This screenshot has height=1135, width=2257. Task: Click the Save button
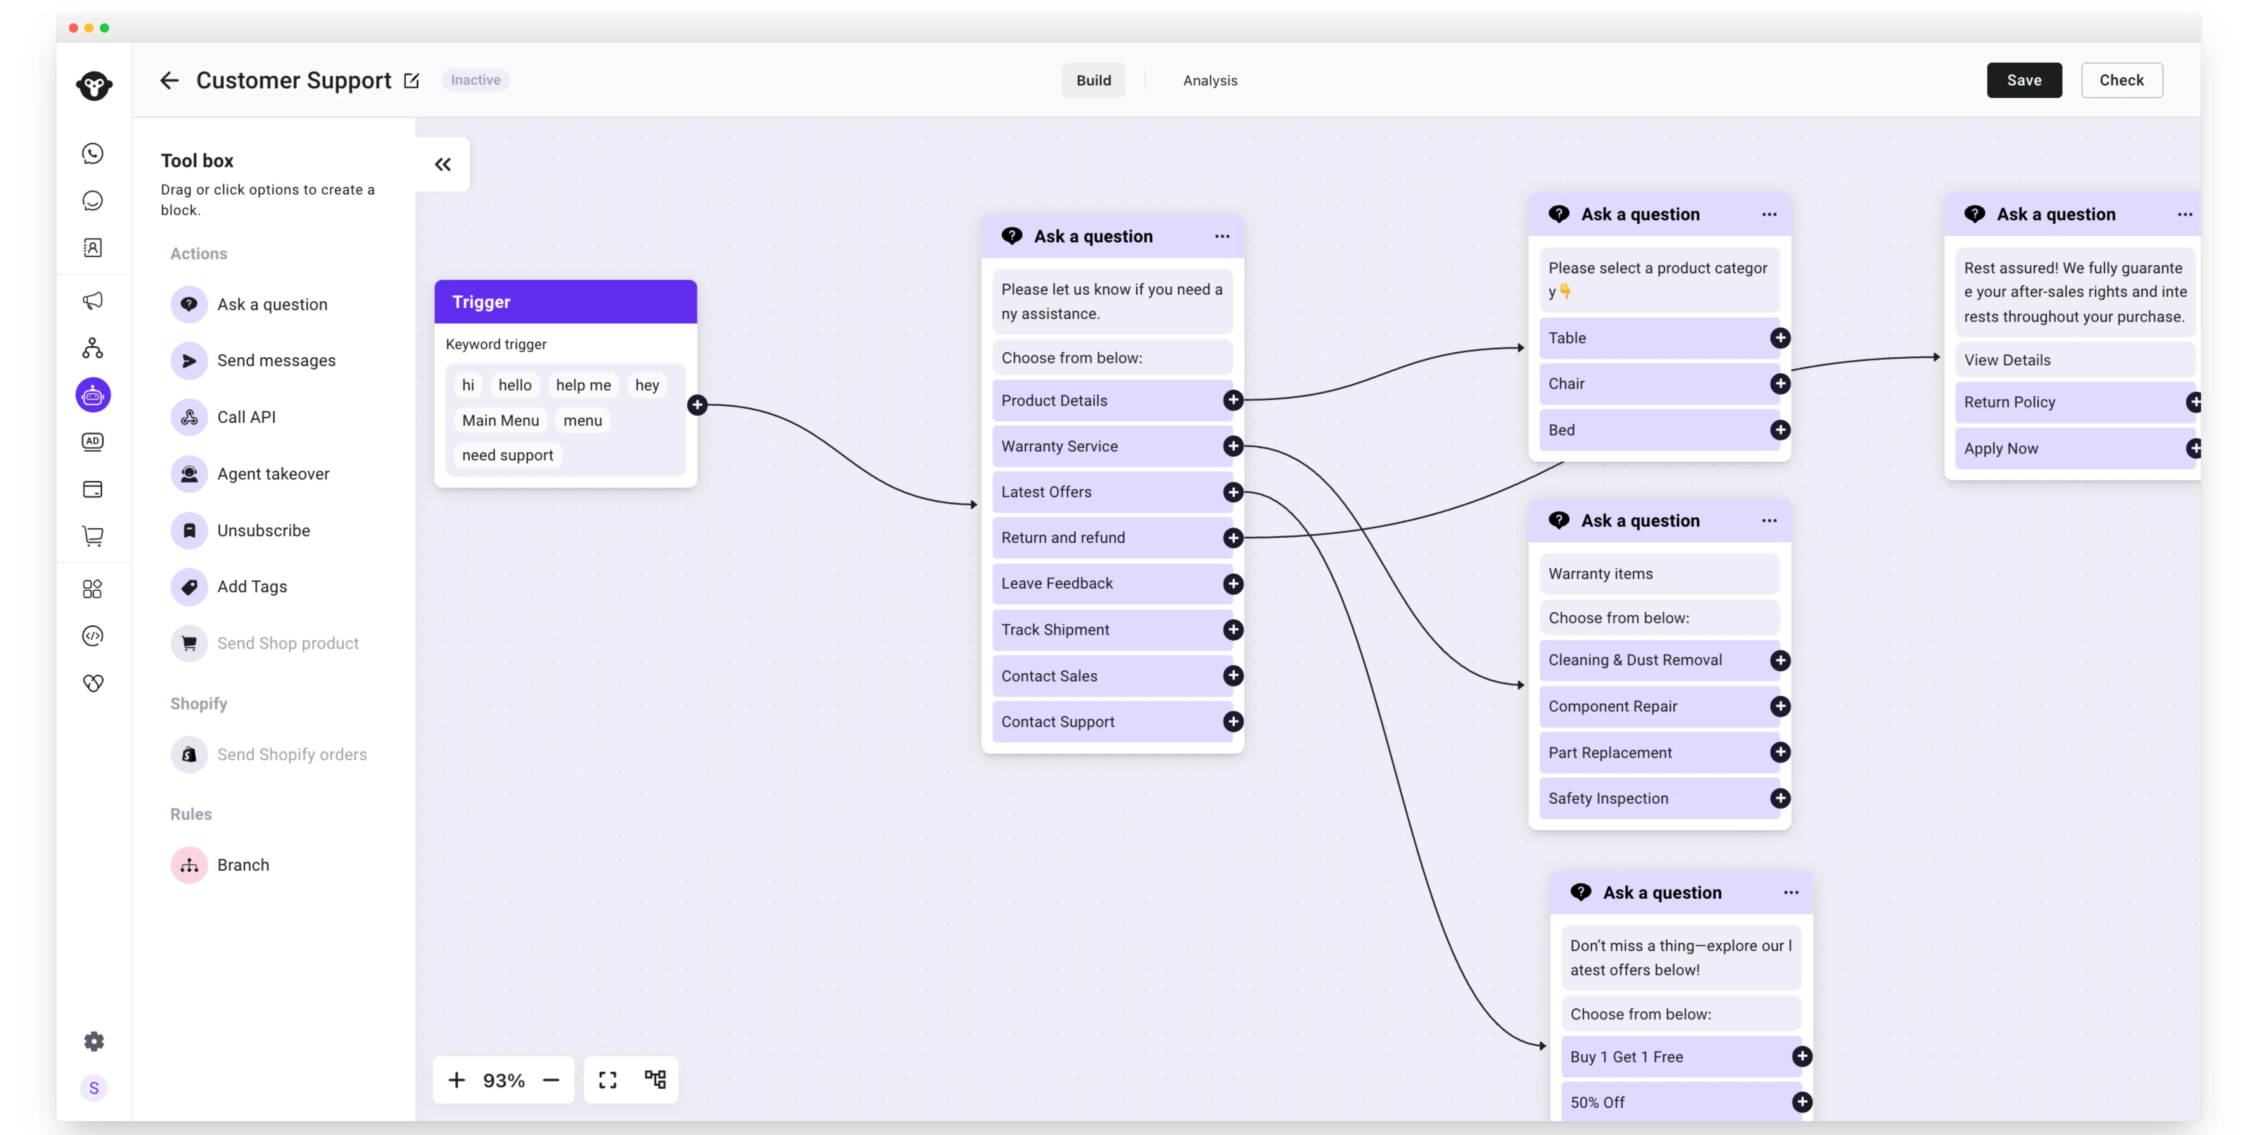[x=2024, y=81]
